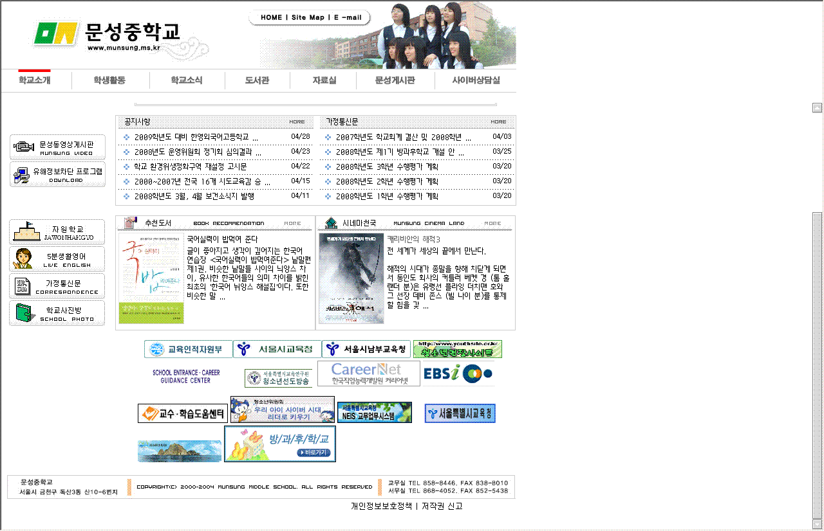This screenshot has width=824, height=531.
Task: Open the Munsung Video 문성동영상게시판 icon button
Action: click(x=24, y=147)
